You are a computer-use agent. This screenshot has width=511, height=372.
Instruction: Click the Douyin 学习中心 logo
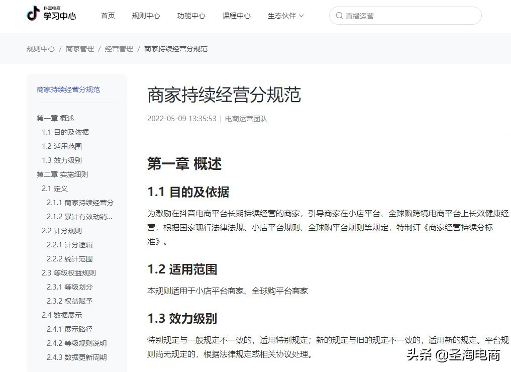click(51, 14)
